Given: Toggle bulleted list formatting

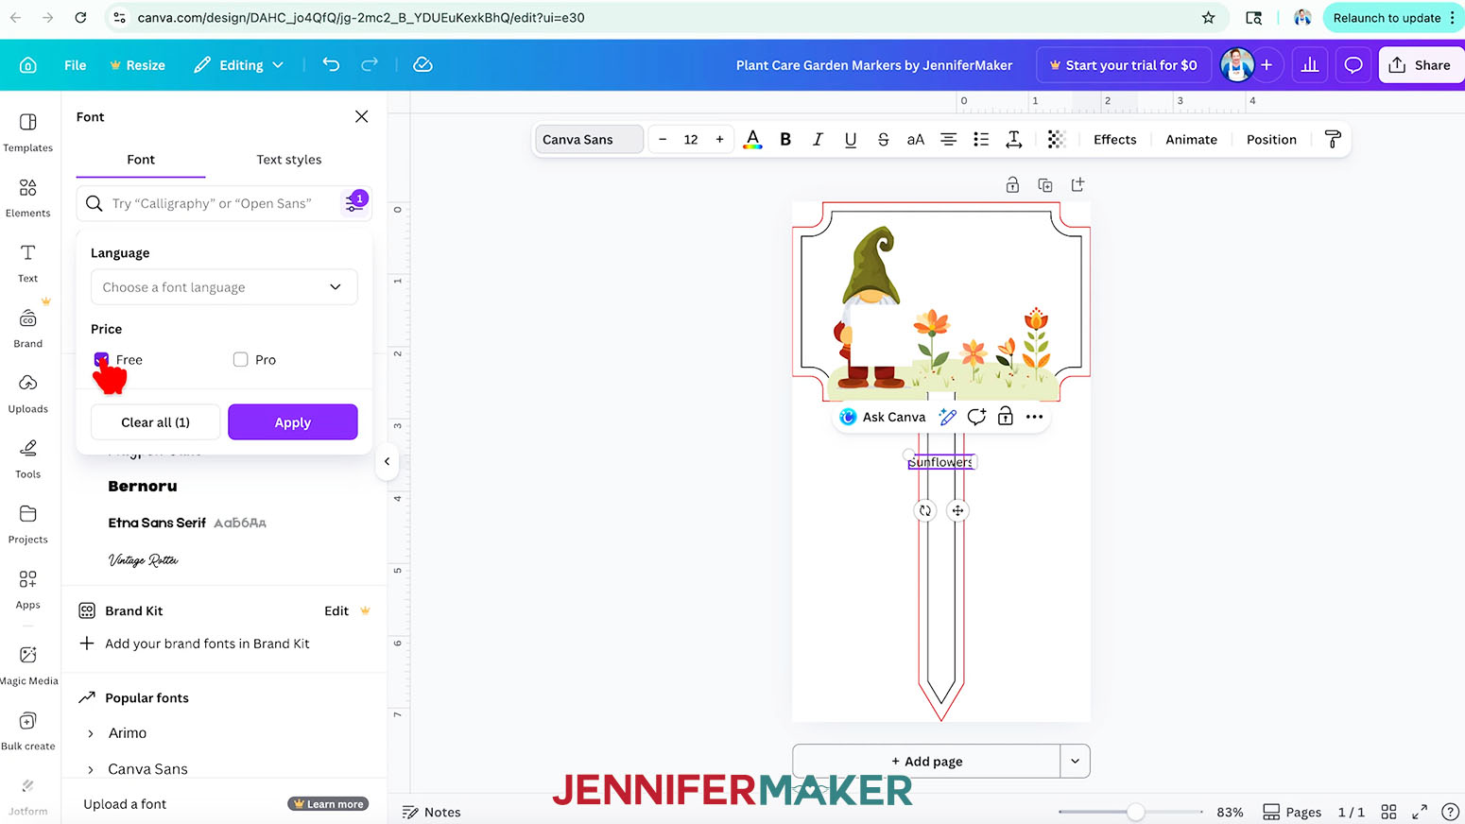Looking at the screenshot, I should (x=981, y=139).
